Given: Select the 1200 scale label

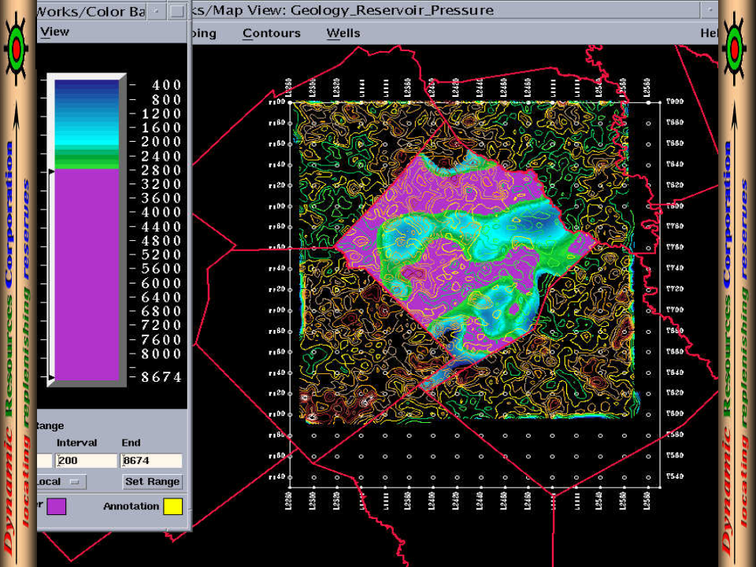Looking at the screenshot, I should (x=161, y=113).
